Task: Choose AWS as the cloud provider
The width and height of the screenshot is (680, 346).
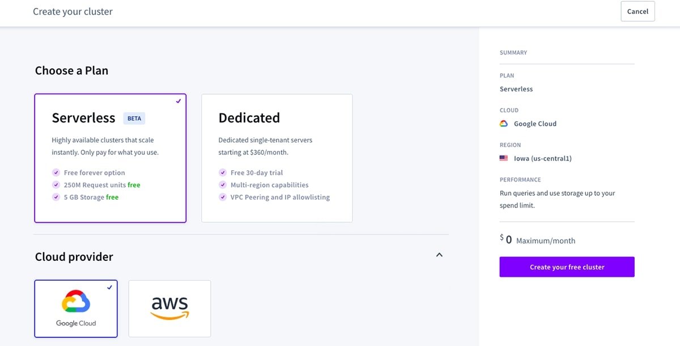Action: pyautogui.click(x=169, y=309)
